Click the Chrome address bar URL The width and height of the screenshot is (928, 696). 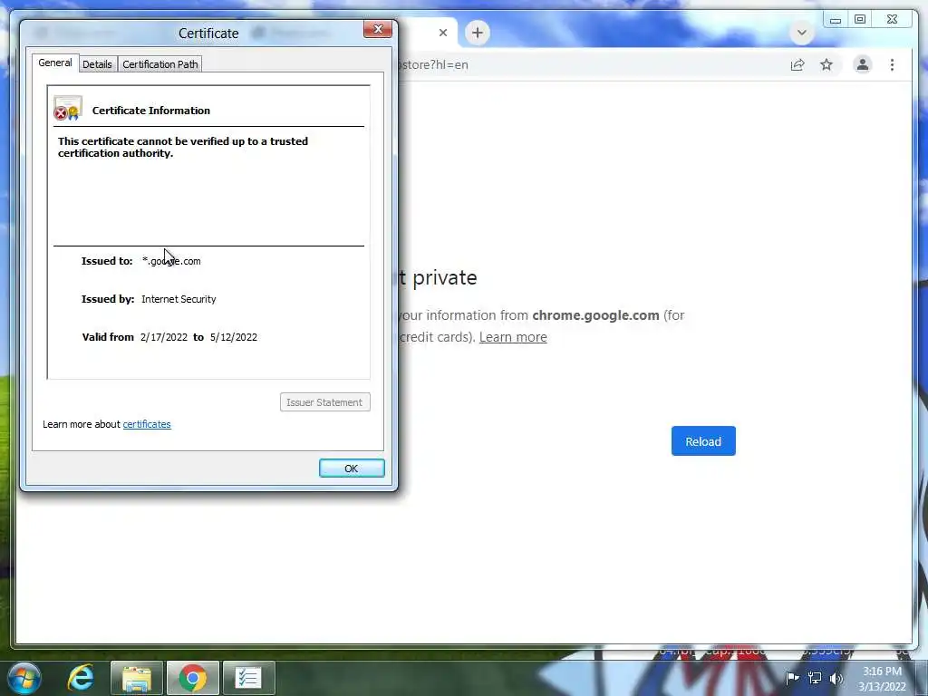(x=433, y=65)
